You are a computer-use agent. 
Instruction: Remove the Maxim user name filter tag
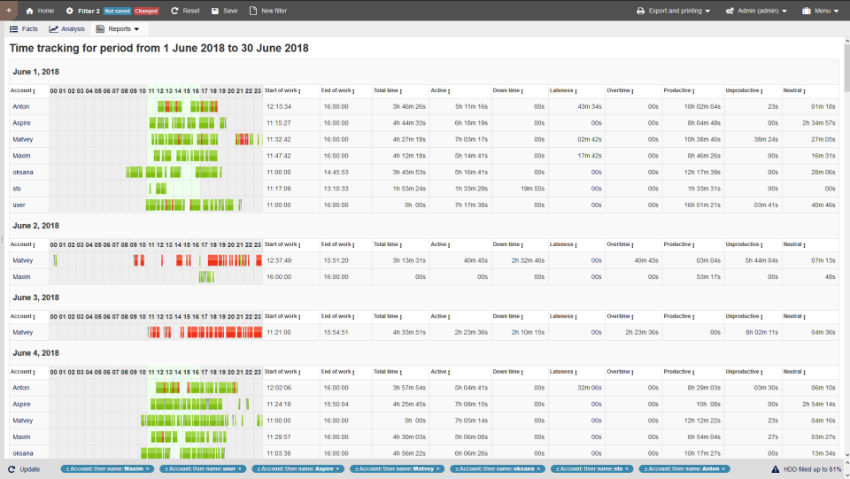pos(148,468)
